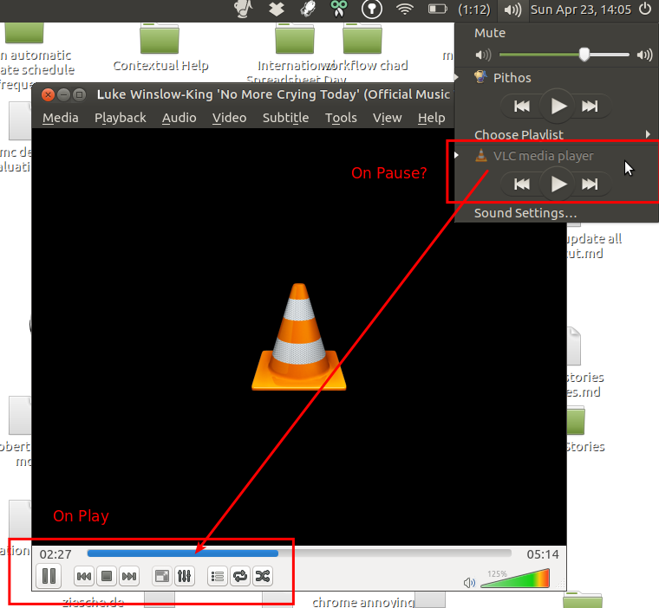Skip to next media in VLC toolbar
The height and width of the screenshot is (608, 659).
coord(129,577)
